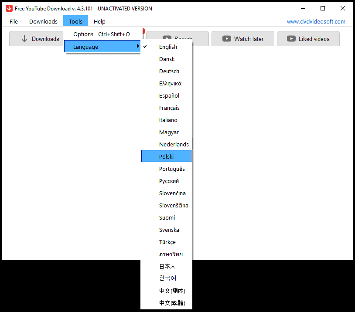The width and height of the screenshot is (355, 312).
Task: Open the Help menu
Action: [99, 21]
